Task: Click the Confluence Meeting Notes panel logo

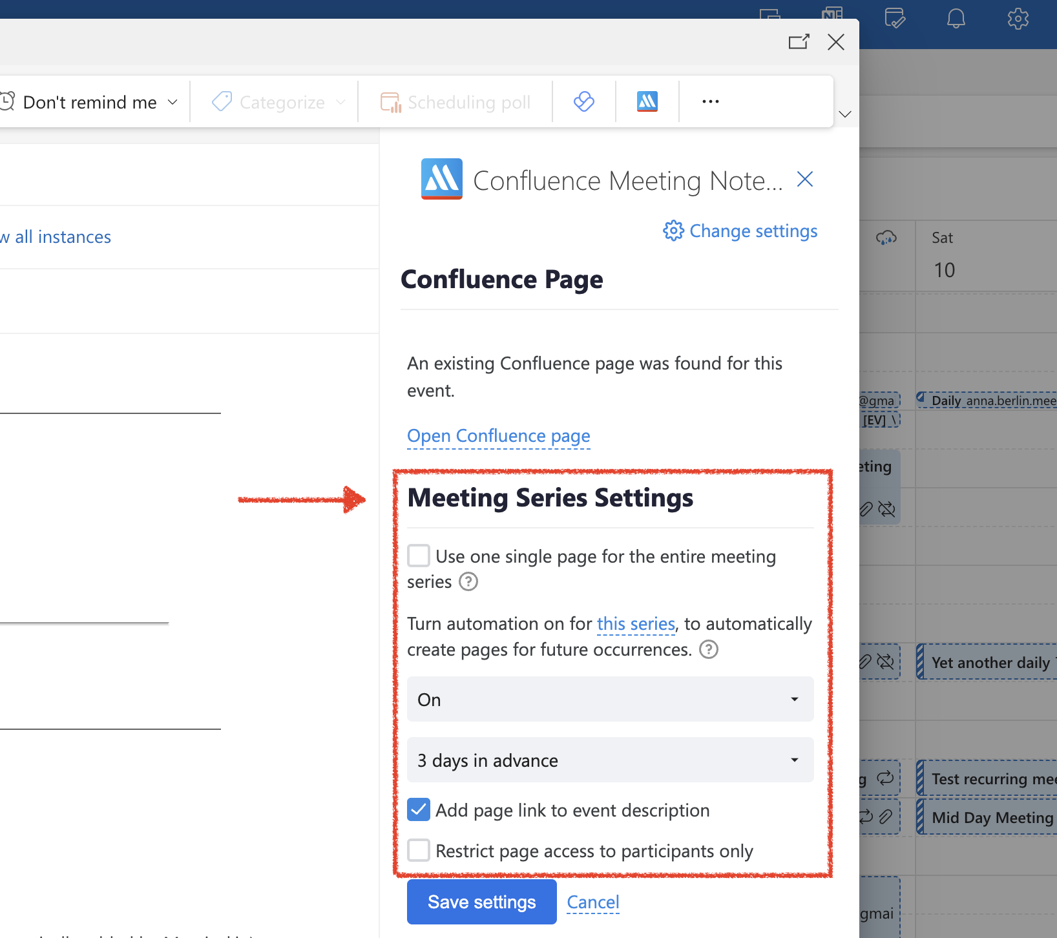Action: click(441, 179)
